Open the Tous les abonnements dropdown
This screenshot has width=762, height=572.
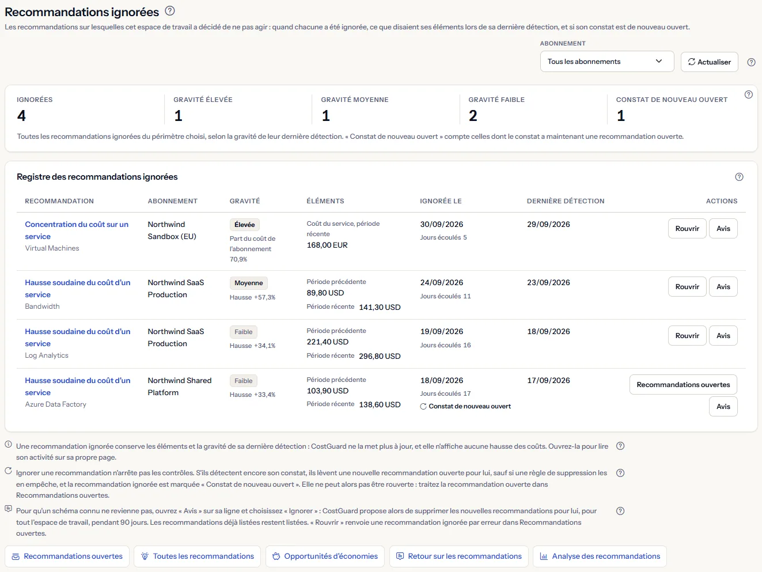point(607,62)
